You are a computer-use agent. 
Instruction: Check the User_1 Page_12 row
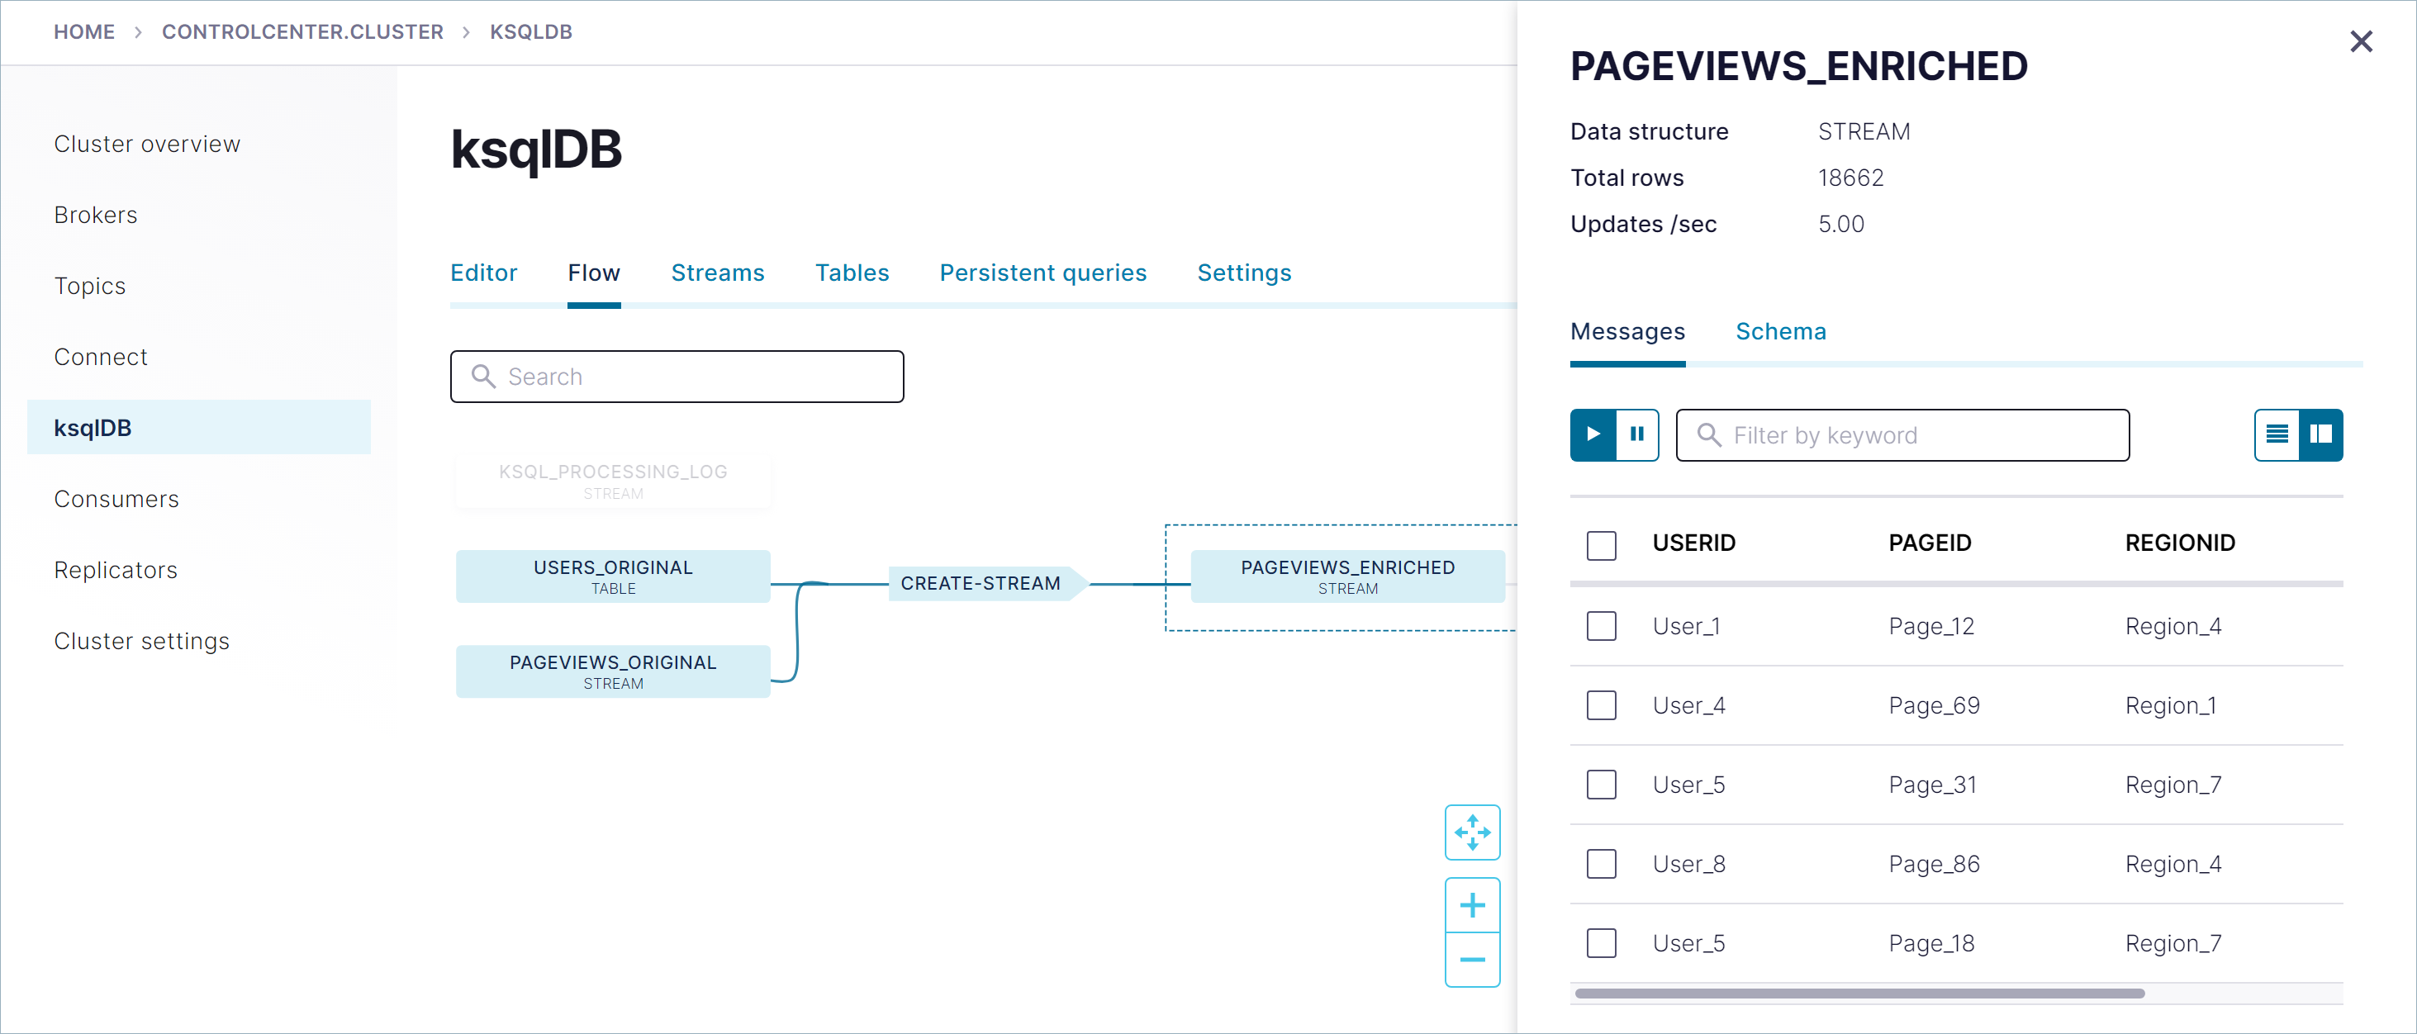[1602, 626]
